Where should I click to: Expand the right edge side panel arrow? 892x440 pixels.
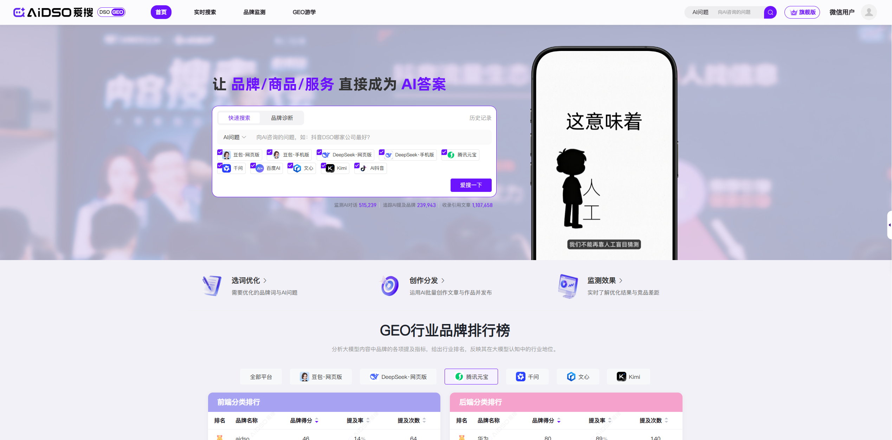click(x=889, y=225)
